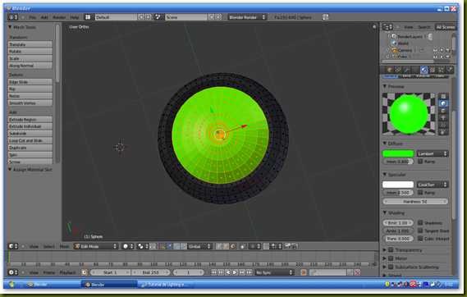467x297 pixels.
Task: Jump to first frame in timeline
Action: click(x=213, y=272)
